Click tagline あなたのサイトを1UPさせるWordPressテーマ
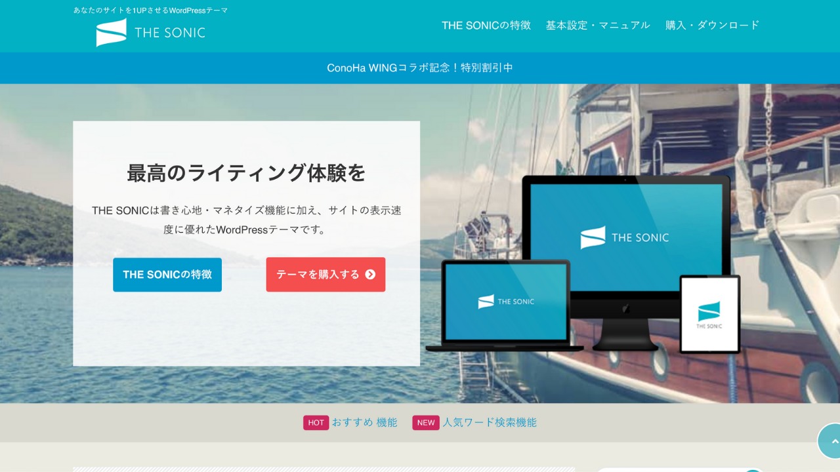Viewport: 840px width, 472px height. click(x=151, y=10)
